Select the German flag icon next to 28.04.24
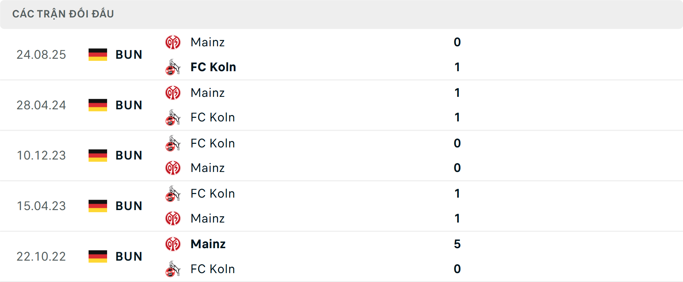Image resolution: width=683 pixels, height=282 pixels. click(97, 105)
